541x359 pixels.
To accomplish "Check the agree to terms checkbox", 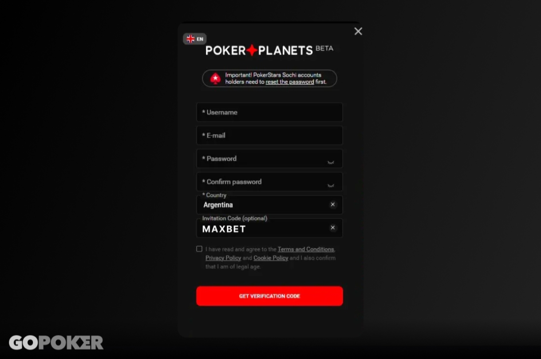I will click(199, 249).
